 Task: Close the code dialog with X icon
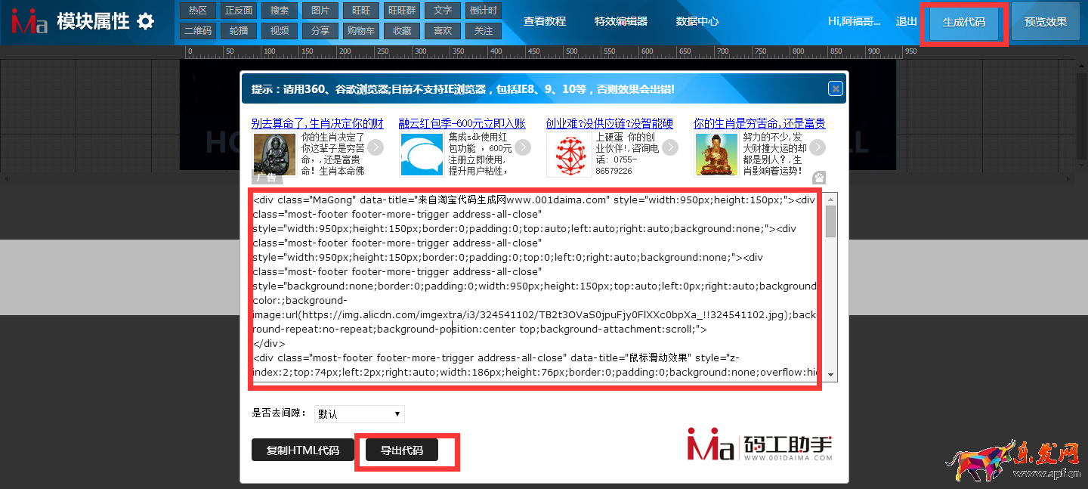click(x=835, y=88)
